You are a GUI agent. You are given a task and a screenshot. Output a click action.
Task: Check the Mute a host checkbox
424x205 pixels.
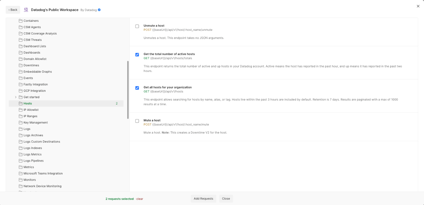(137, 121)
